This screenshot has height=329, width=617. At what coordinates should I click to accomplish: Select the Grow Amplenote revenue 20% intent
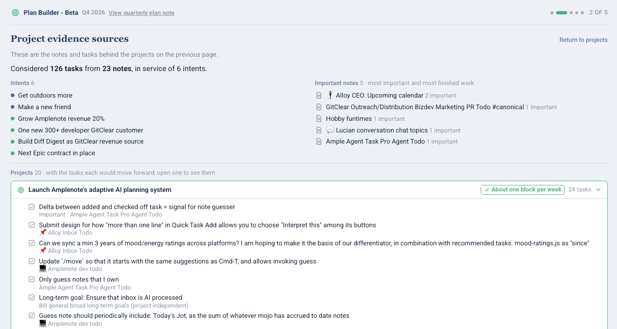point(61,118)
